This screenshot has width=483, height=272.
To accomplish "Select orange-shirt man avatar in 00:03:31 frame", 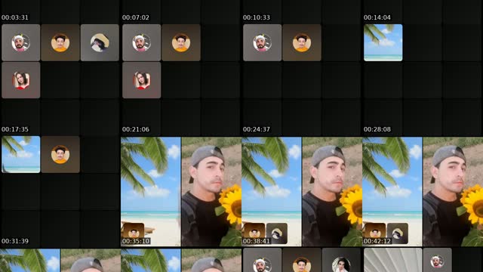I will click(x=60, y=42).
